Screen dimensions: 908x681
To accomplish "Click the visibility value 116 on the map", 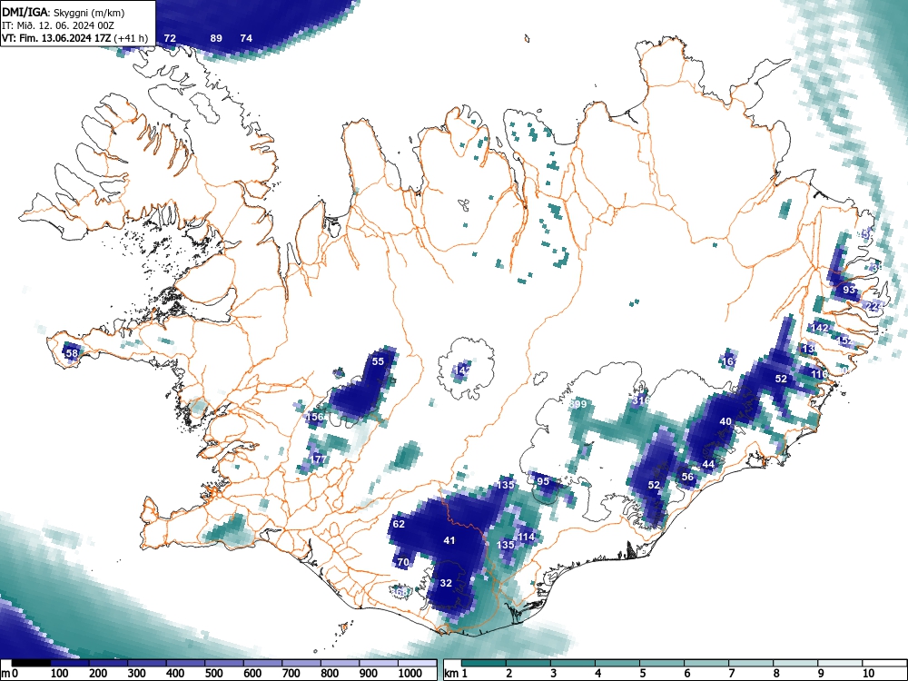I will [819, 374].
